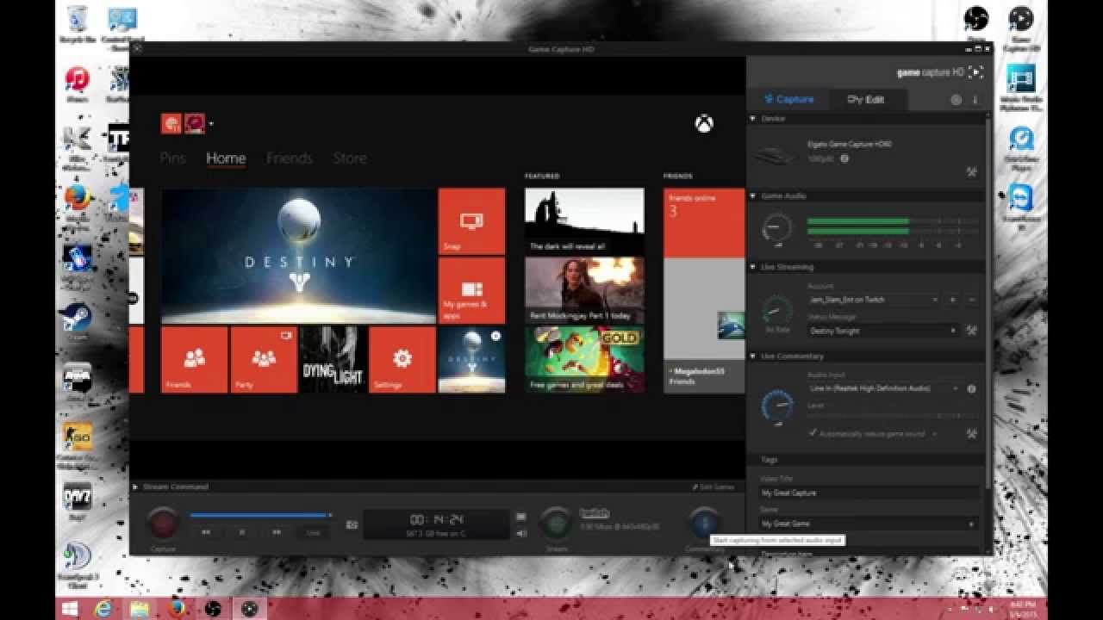Select the Home tab on Xbox dashboard
This screenshot has height=620, width=1103.
pyautogui.click(x=226, y=158)
